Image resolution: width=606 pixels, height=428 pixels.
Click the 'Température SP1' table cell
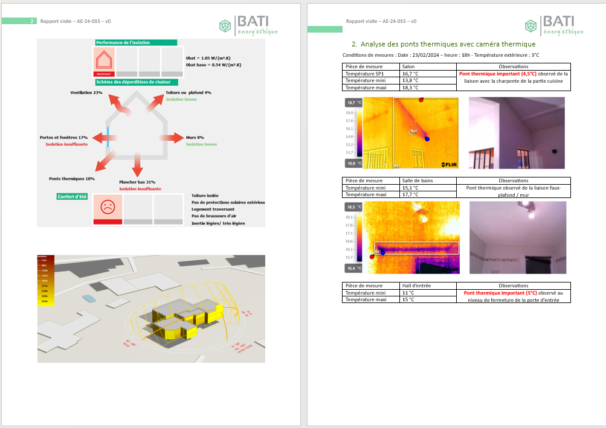tap(371, 74)
